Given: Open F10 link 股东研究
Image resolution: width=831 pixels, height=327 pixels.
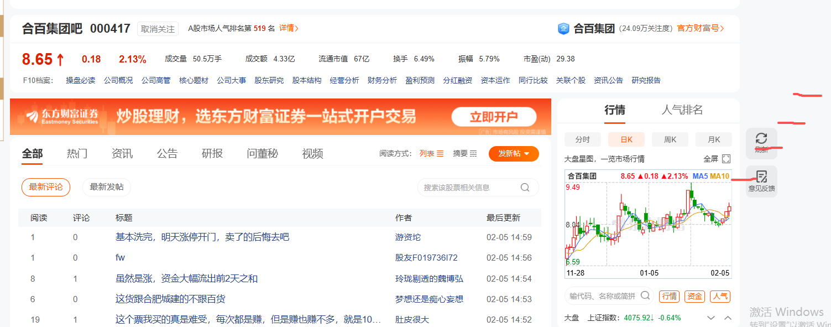Looking at the screenshot, I should pyautogui.click(x=269, y=80).
